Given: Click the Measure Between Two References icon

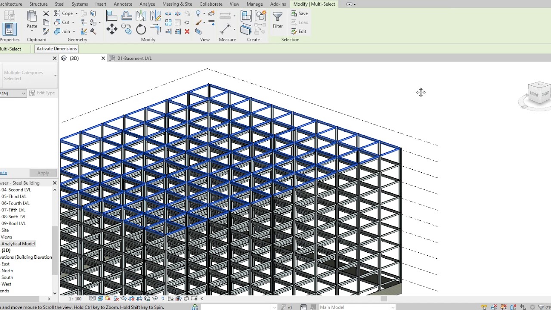Looking at the screenshot, I should point(225,15).
